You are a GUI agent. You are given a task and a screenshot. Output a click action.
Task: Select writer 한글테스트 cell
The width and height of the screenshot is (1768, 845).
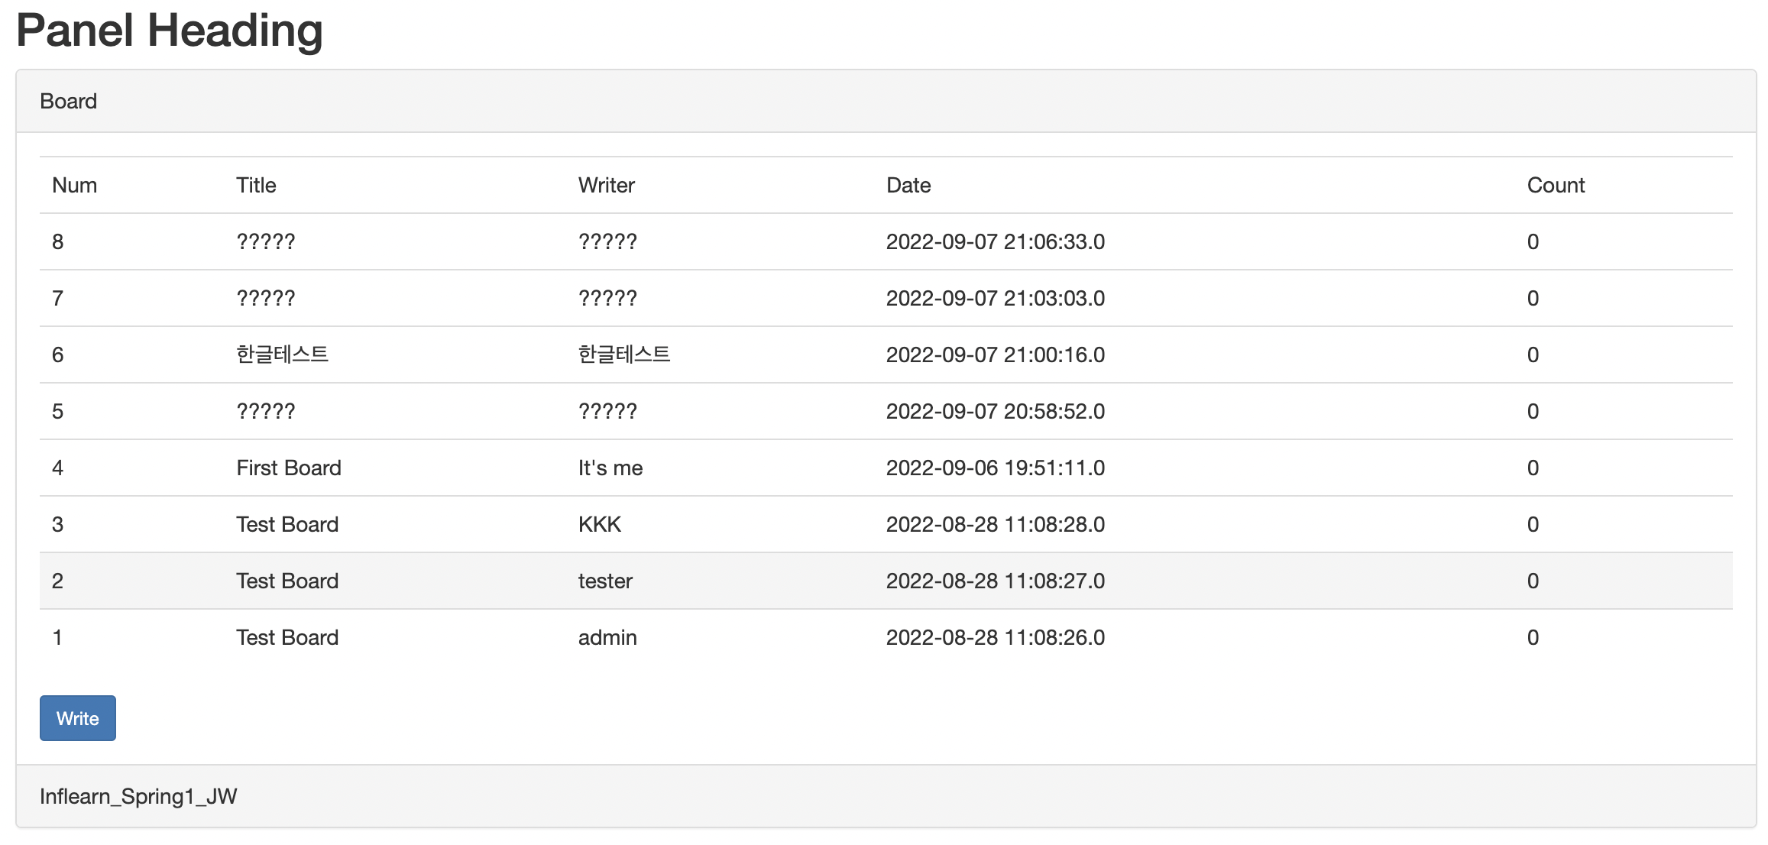point(624,355)
